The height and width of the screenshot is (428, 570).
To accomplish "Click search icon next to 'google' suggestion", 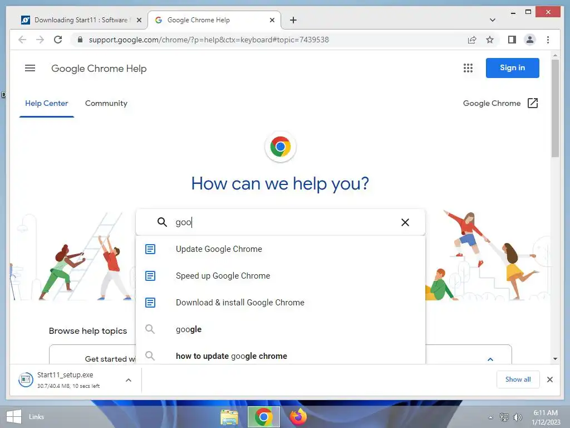I will click(x=150, y=329).
